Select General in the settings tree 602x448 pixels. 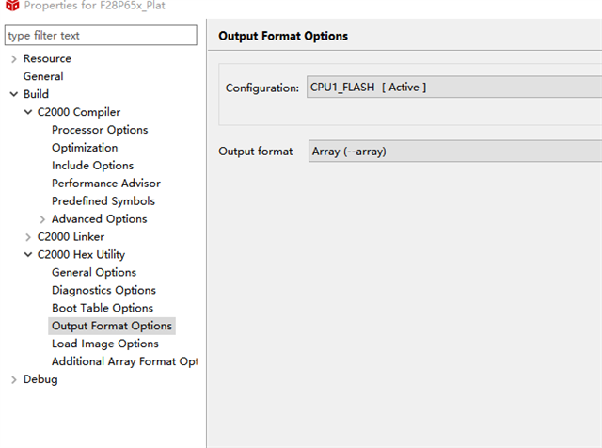(43, 76)
